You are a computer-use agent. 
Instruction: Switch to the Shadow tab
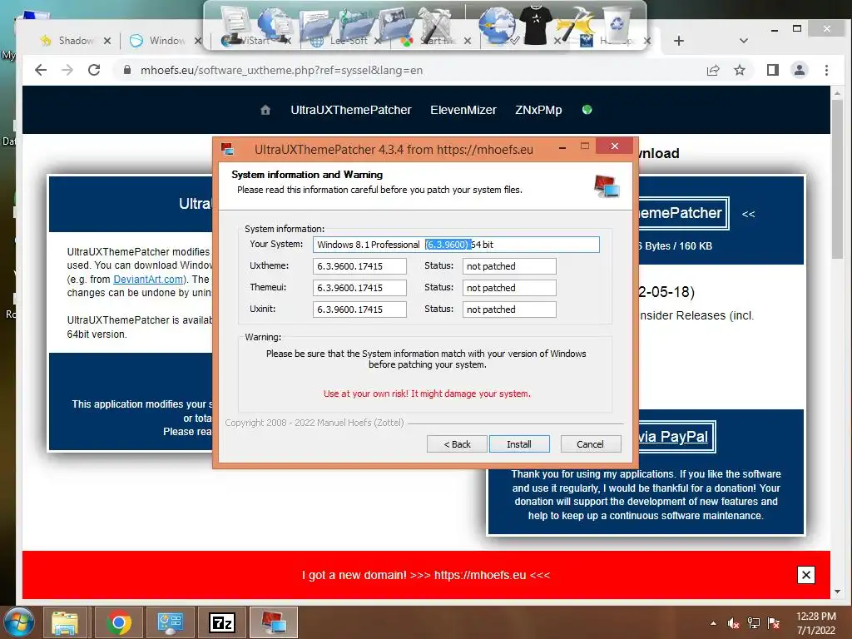(76, 41)
